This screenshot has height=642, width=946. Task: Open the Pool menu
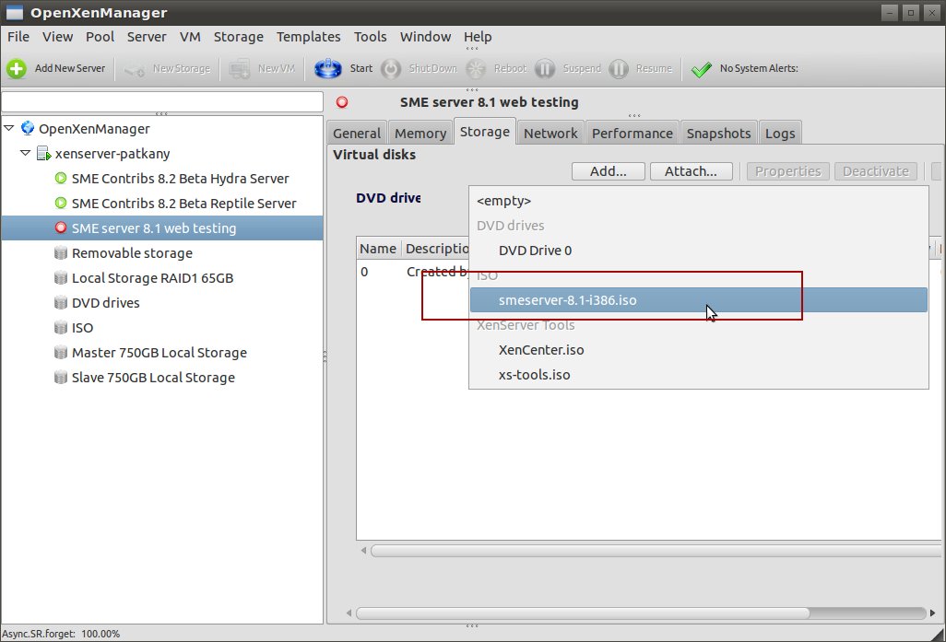(100, 36)
